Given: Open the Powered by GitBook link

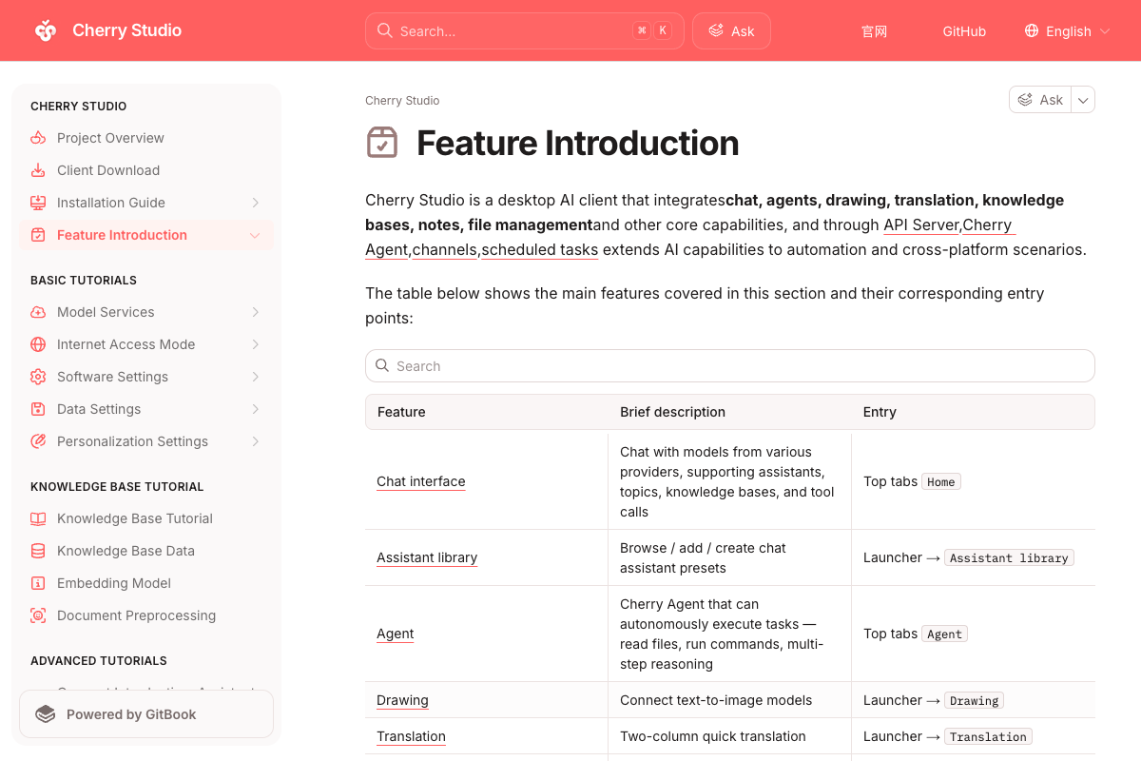Looking at the screenshot, I should [x=146, y=714].
